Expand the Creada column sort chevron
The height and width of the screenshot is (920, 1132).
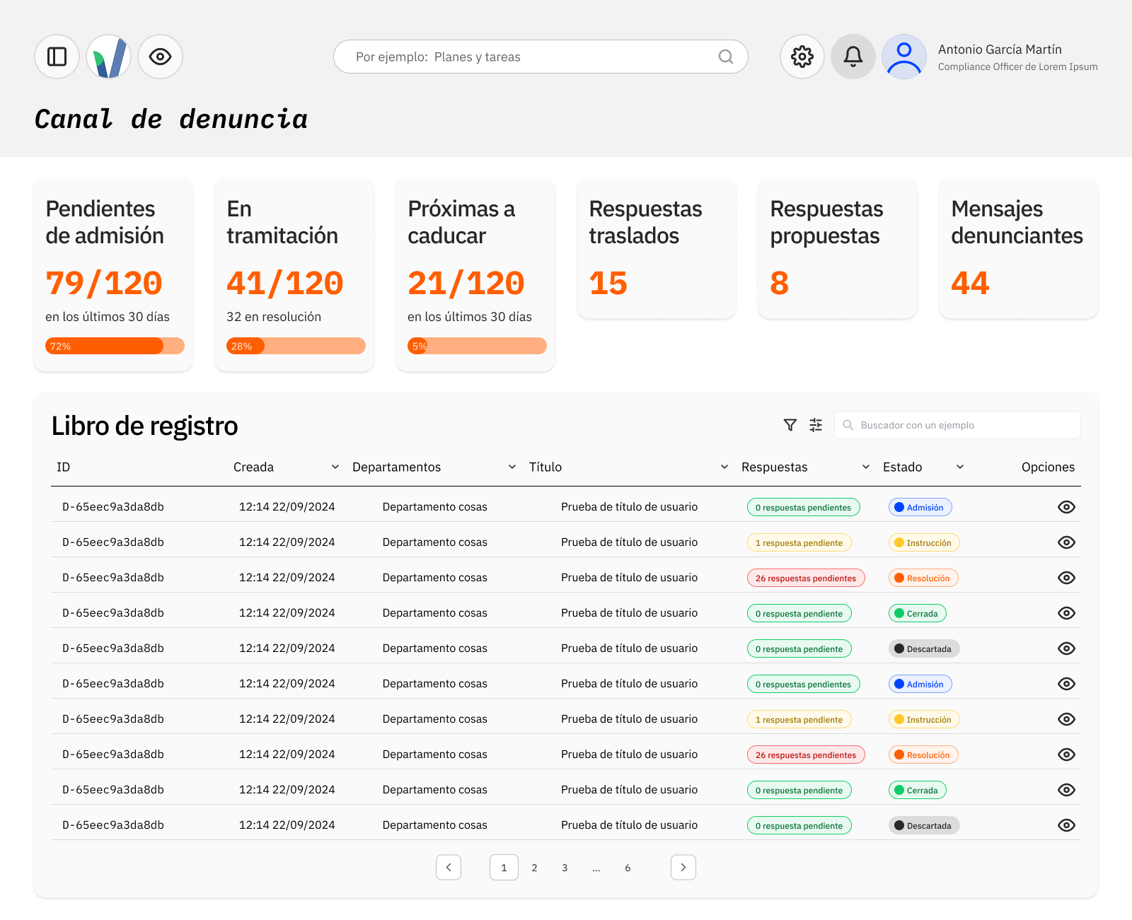tap(335, 467)
